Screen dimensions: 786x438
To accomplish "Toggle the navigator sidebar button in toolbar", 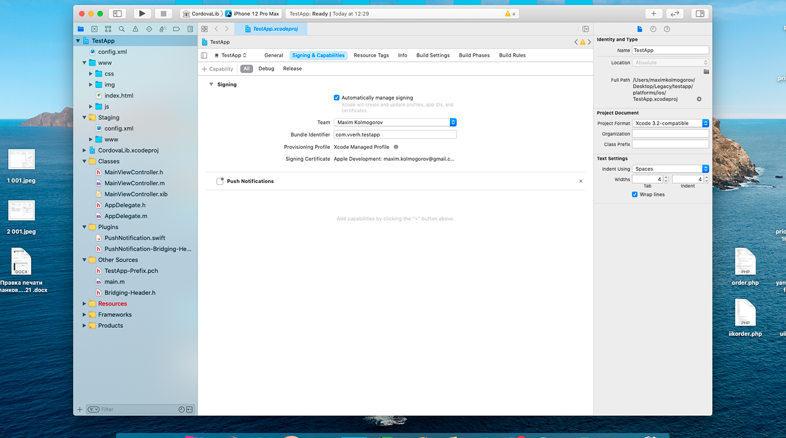I will [x=117, y=14].
